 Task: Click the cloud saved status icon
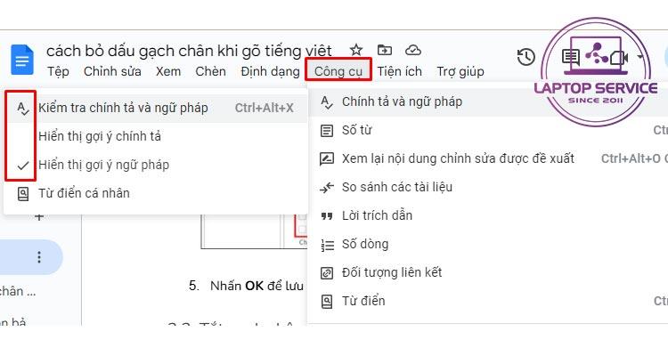point(413,50)
